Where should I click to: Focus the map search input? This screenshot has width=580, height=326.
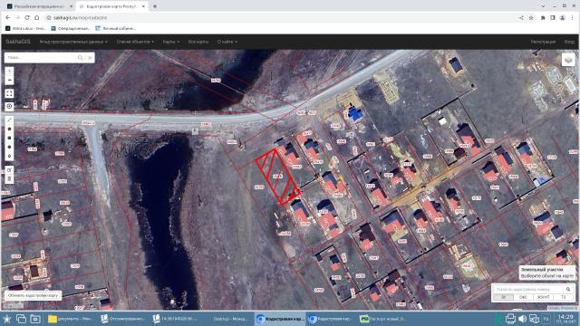tap(41, 58)
